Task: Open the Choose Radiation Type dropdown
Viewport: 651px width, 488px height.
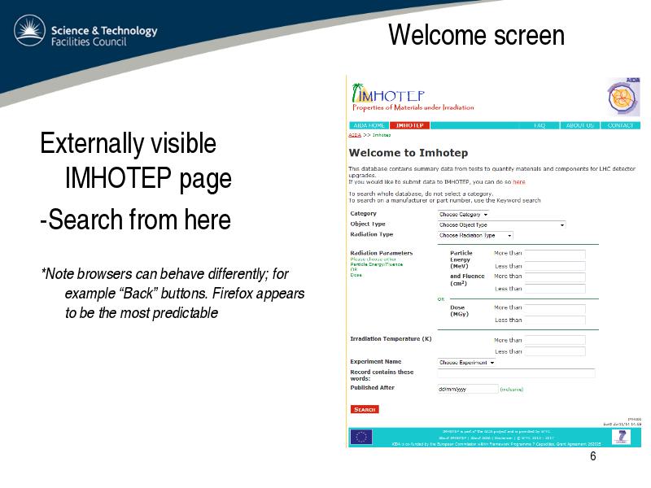Action: click(x=475, y=235)
